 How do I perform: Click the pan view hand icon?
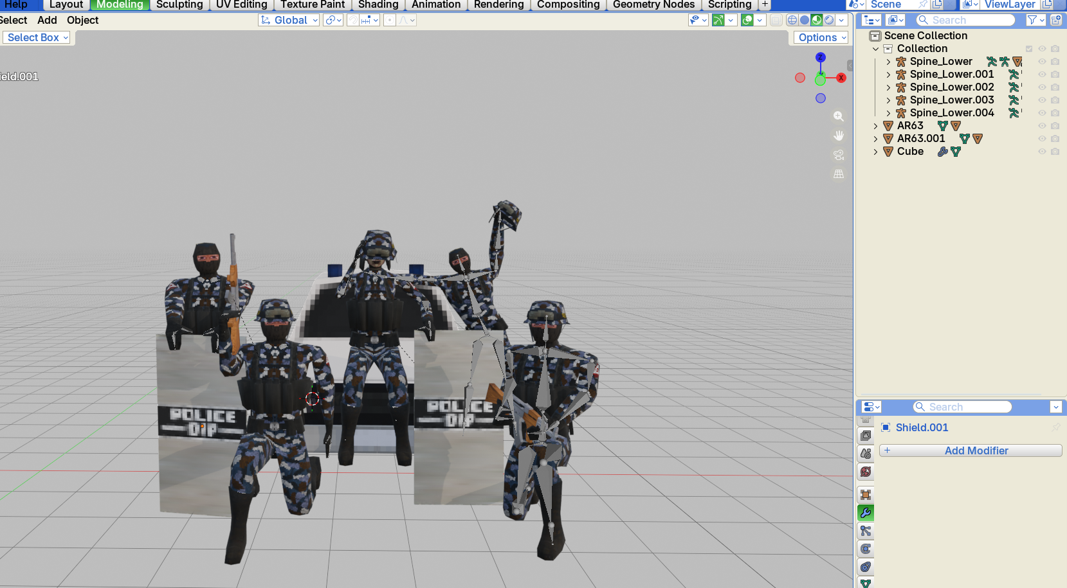839,136
